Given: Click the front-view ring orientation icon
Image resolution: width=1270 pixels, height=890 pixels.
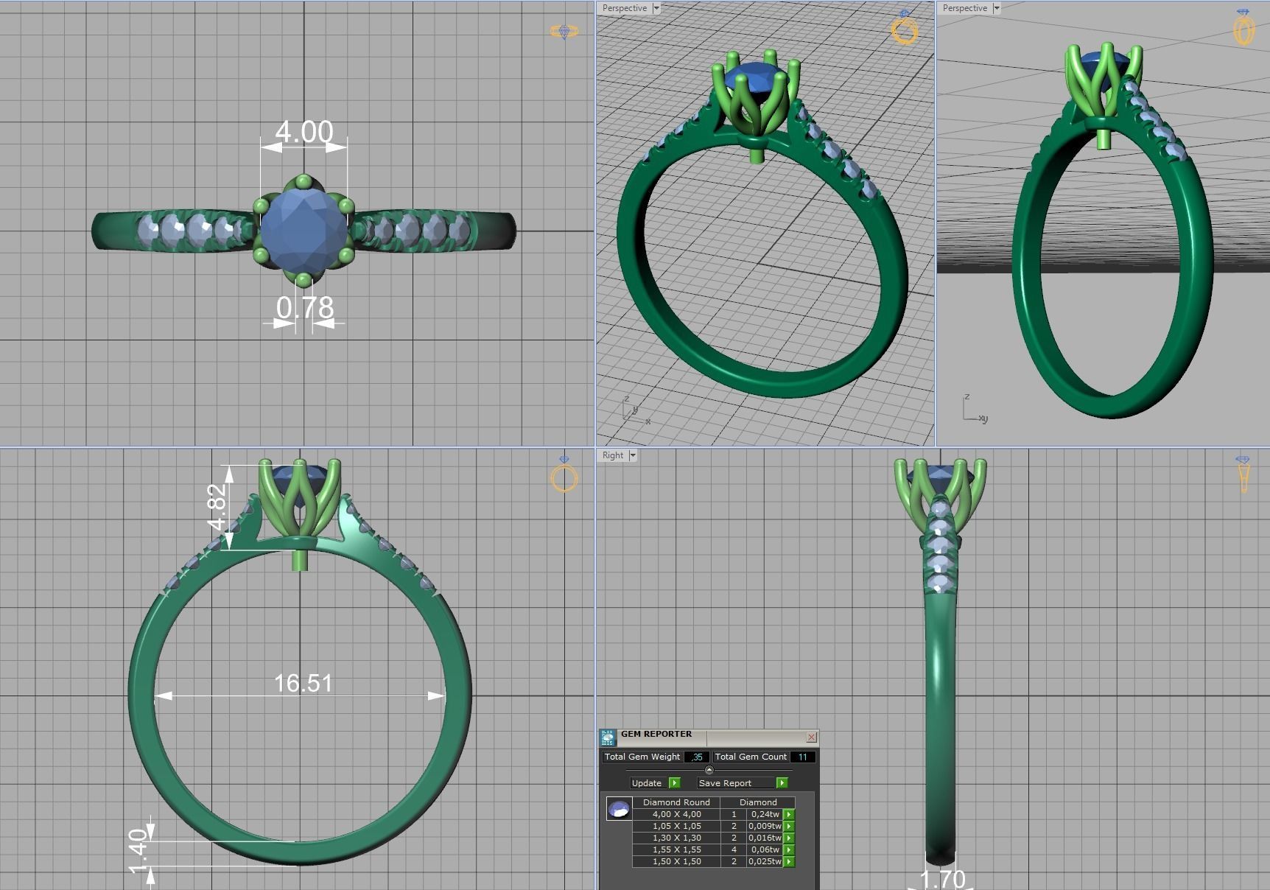Looking at the screenshot, I should coord(564,474).
